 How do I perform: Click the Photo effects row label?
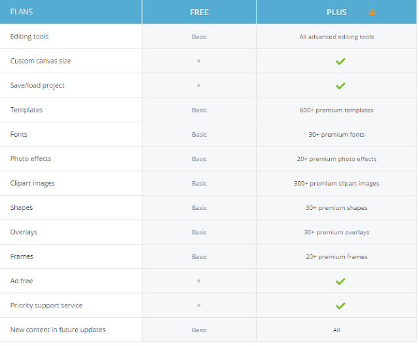(x=31, y=159)
